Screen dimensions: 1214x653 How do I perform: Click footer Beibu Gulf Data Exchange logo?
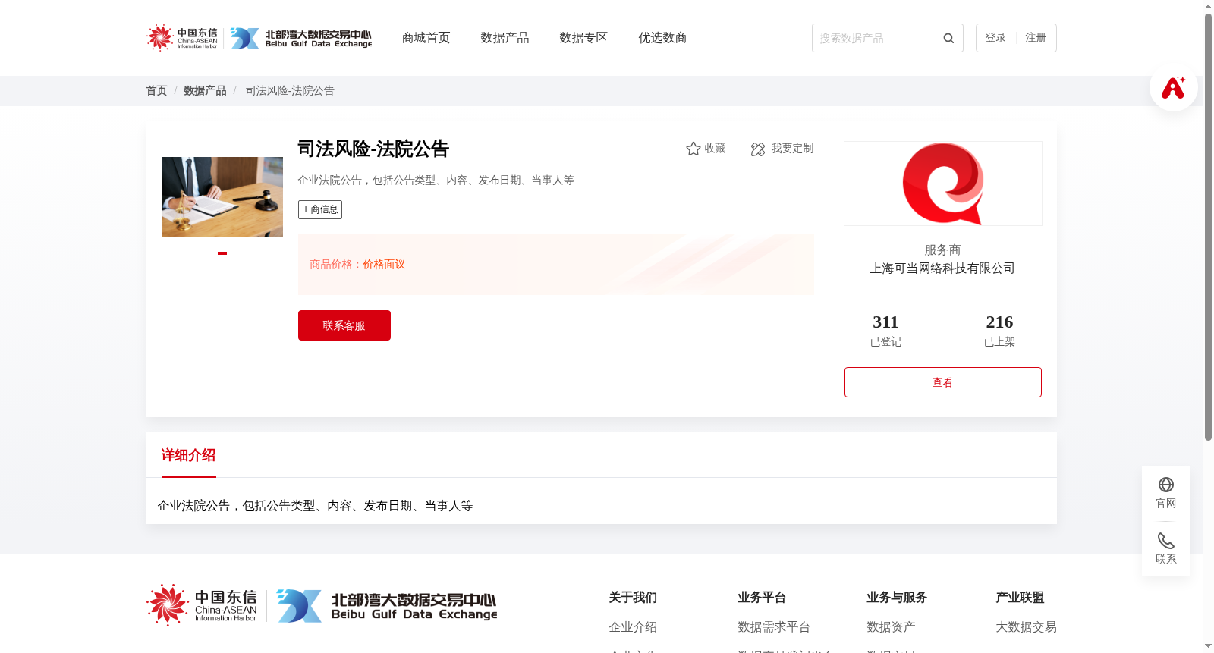(x=387, y=606)
